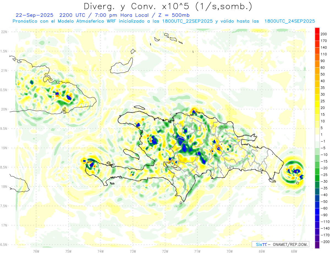Click the positive '30' legend value
330x255 pixels.
(x=323, y=94)
